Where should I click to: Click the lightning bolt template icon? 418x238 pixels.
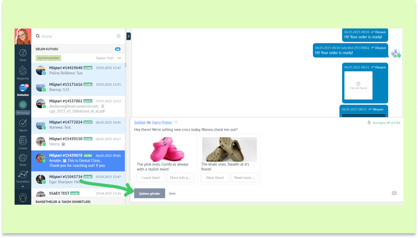(x=176, y=122)
